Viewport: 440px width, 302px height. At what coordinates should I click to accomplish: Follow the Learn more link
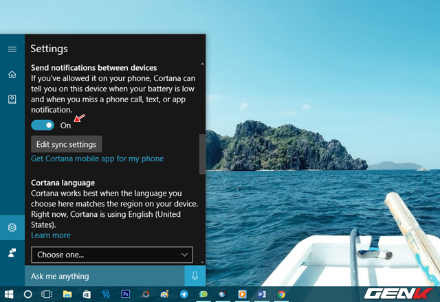tap(50, 235)
